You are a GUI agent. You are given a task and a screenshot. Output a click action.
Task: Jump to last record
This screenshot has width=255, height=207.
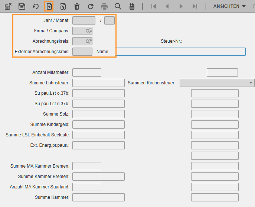coord(194,6)
